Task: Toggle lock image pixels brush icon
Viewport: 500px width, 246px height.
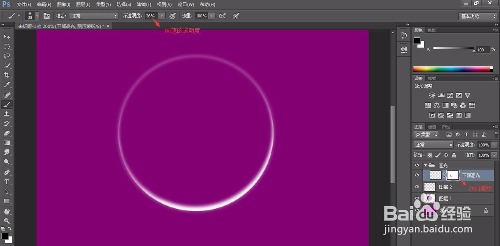Action: pos(438,155)
